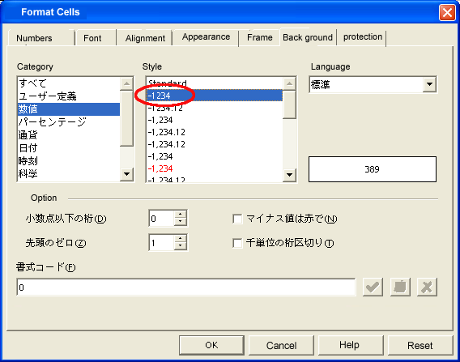This screenshot has width=460, height=362.
Task: Select 日付 in Category list
Action: 69,148
